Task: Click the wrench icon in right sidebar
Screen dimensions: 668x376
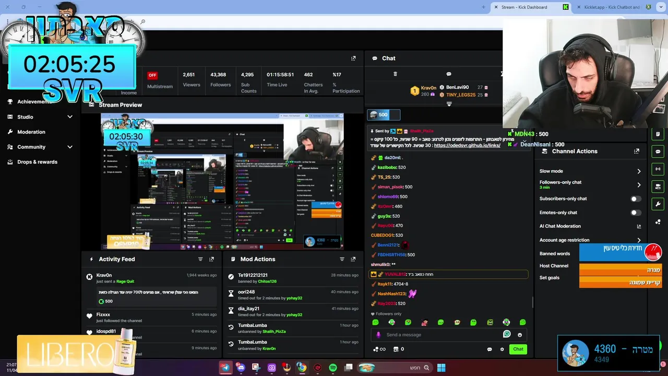Action: tap(658, 204)
